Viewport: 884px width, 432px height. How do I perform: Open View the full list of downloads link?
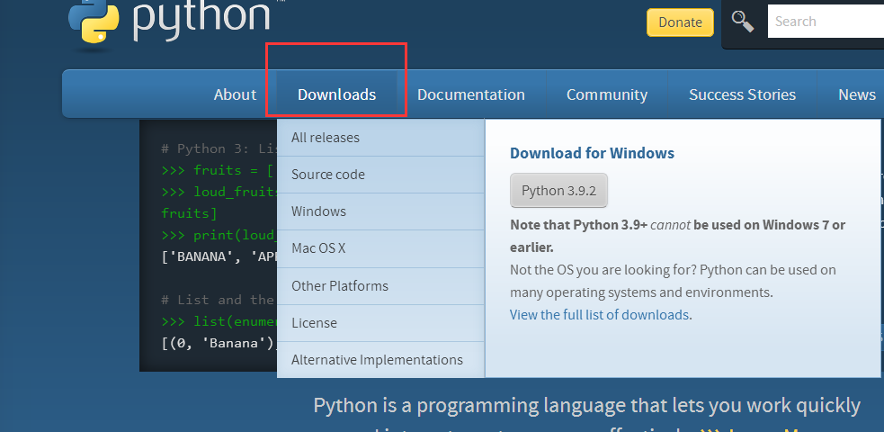(599, 315)
